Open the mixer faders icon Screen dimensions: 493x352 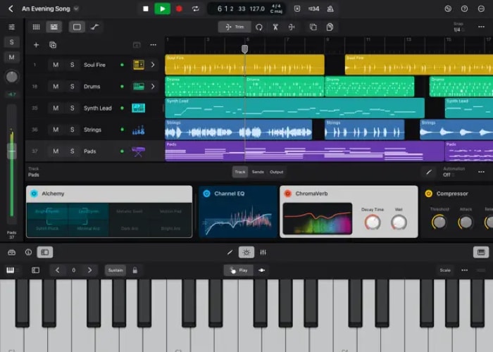coord(263,252)
